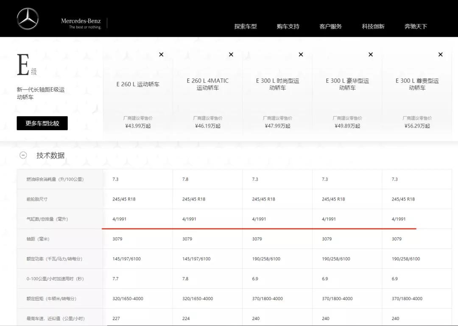
Task: Click the ¥49.89万起 price
Action: point(347,126)
